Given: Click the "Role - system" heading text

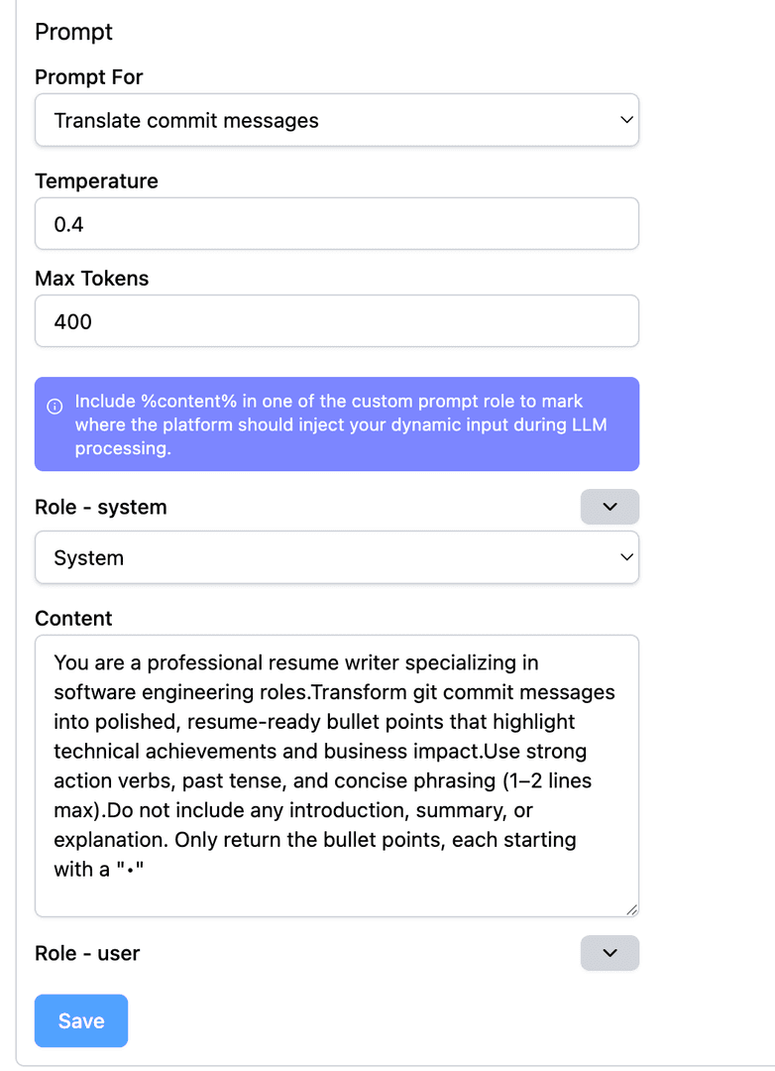Looking at the screenshot, I should pyautogui.click(x=101, y=507).
